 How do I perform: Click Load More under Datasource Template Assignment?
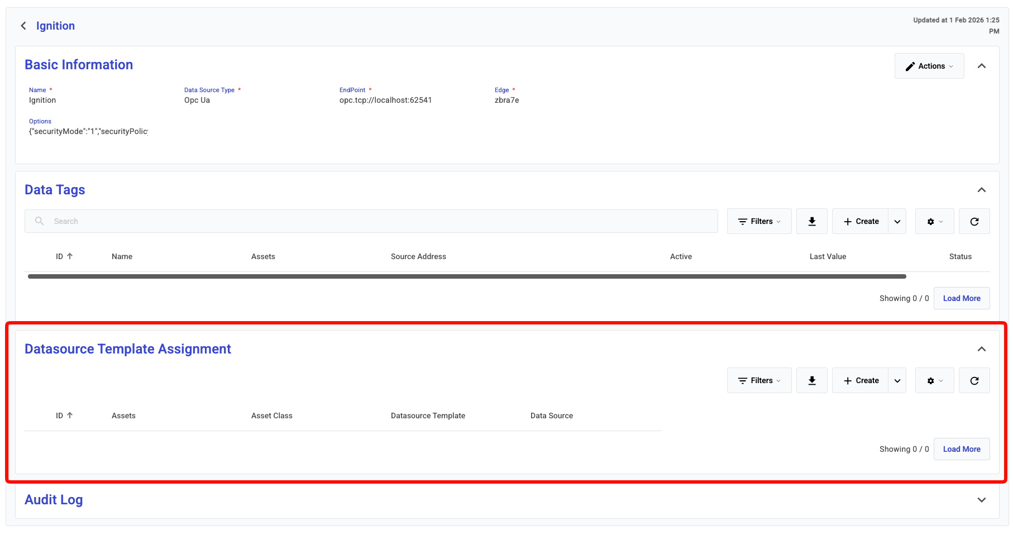pyautogui.click(x=961, y=449)
